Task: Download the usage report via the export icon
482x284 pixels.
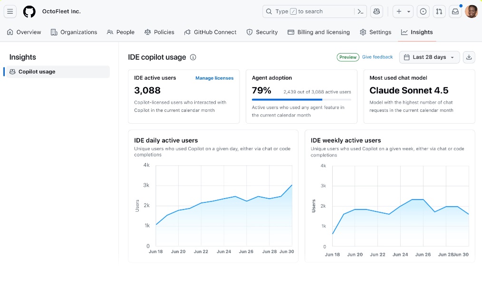Action: click(469, 57)
